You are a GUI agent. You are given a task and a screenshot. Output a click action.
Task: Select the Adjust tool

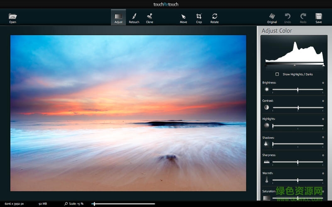click(118, 18)
